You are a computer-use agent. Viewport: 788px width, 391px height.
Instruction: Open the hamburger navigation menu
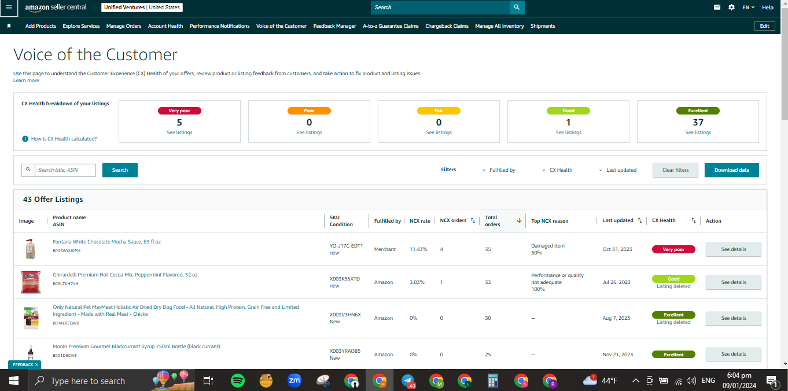pyautogui.click(x=9, y=8)
